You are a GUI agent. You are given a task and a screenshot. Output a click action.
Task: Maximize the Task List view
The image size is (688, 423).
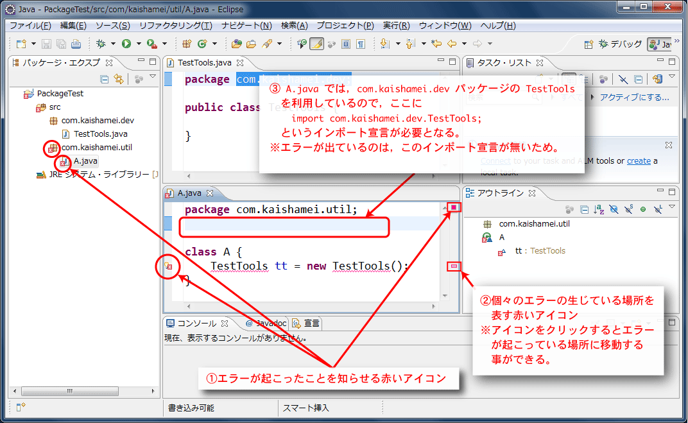click(x=672, y=62)
